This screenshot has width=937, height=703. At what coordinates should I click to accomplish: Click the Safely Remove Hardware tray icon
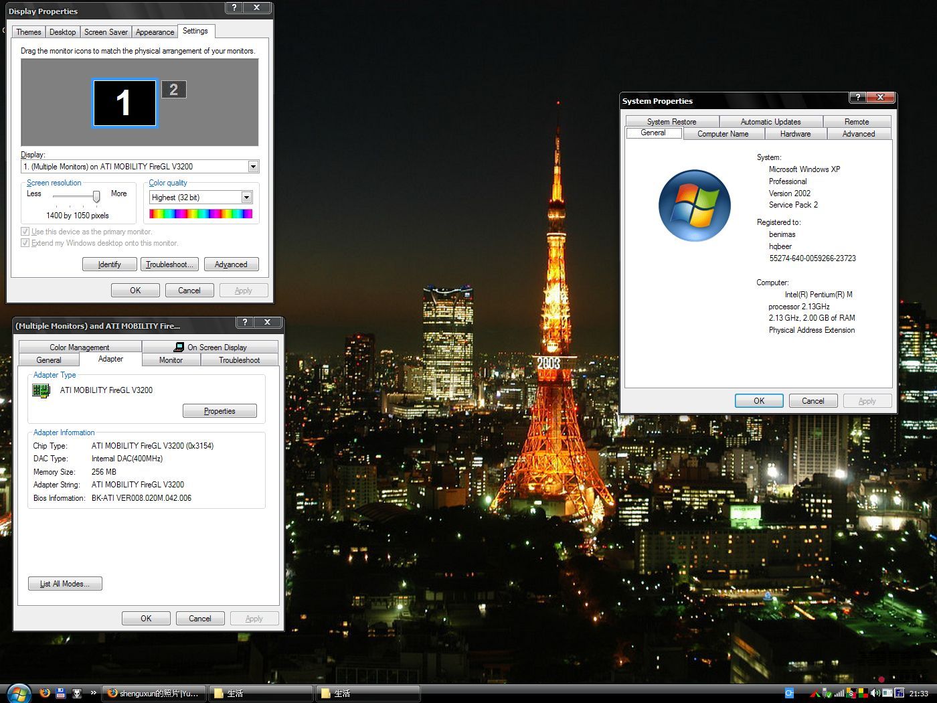point(827,694)
